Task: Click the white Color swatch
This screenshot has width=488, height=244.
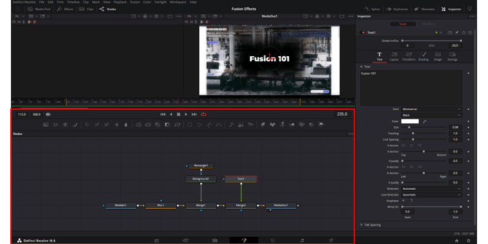Action: coord(410,121)
